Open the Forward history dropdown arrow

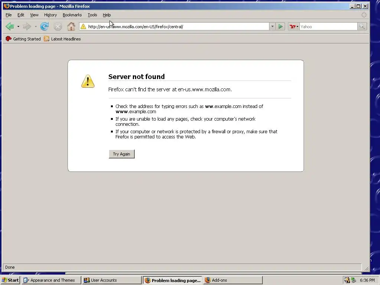coord(36,26)
